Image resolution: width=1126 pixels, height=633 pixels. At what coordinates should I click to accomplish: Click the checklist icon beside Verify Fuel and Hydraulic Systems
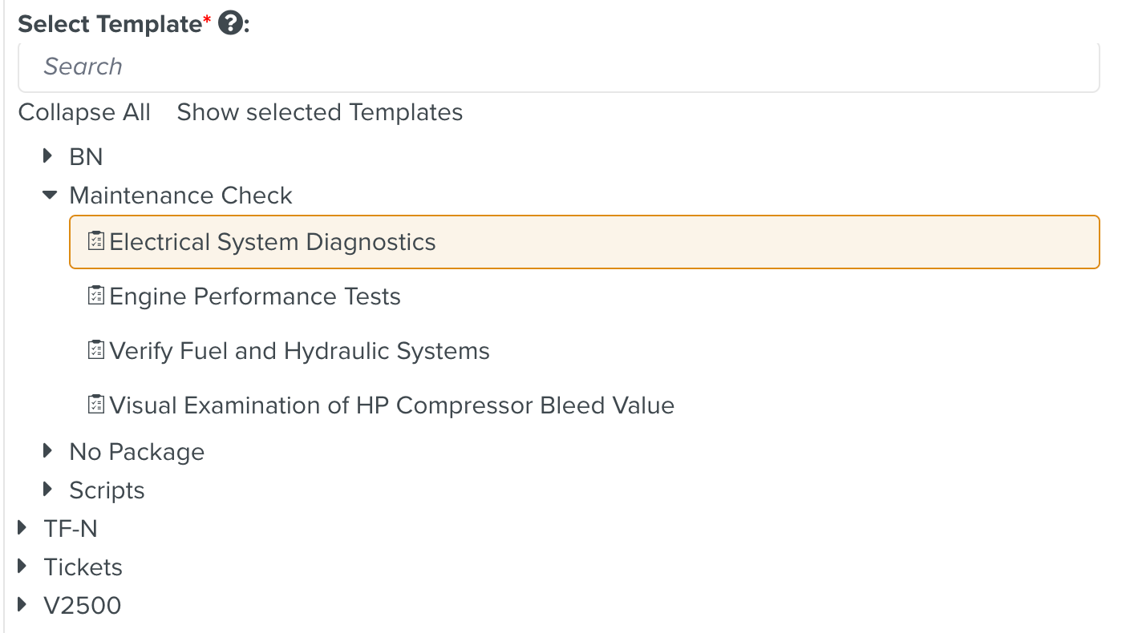[x=95, y=350]
